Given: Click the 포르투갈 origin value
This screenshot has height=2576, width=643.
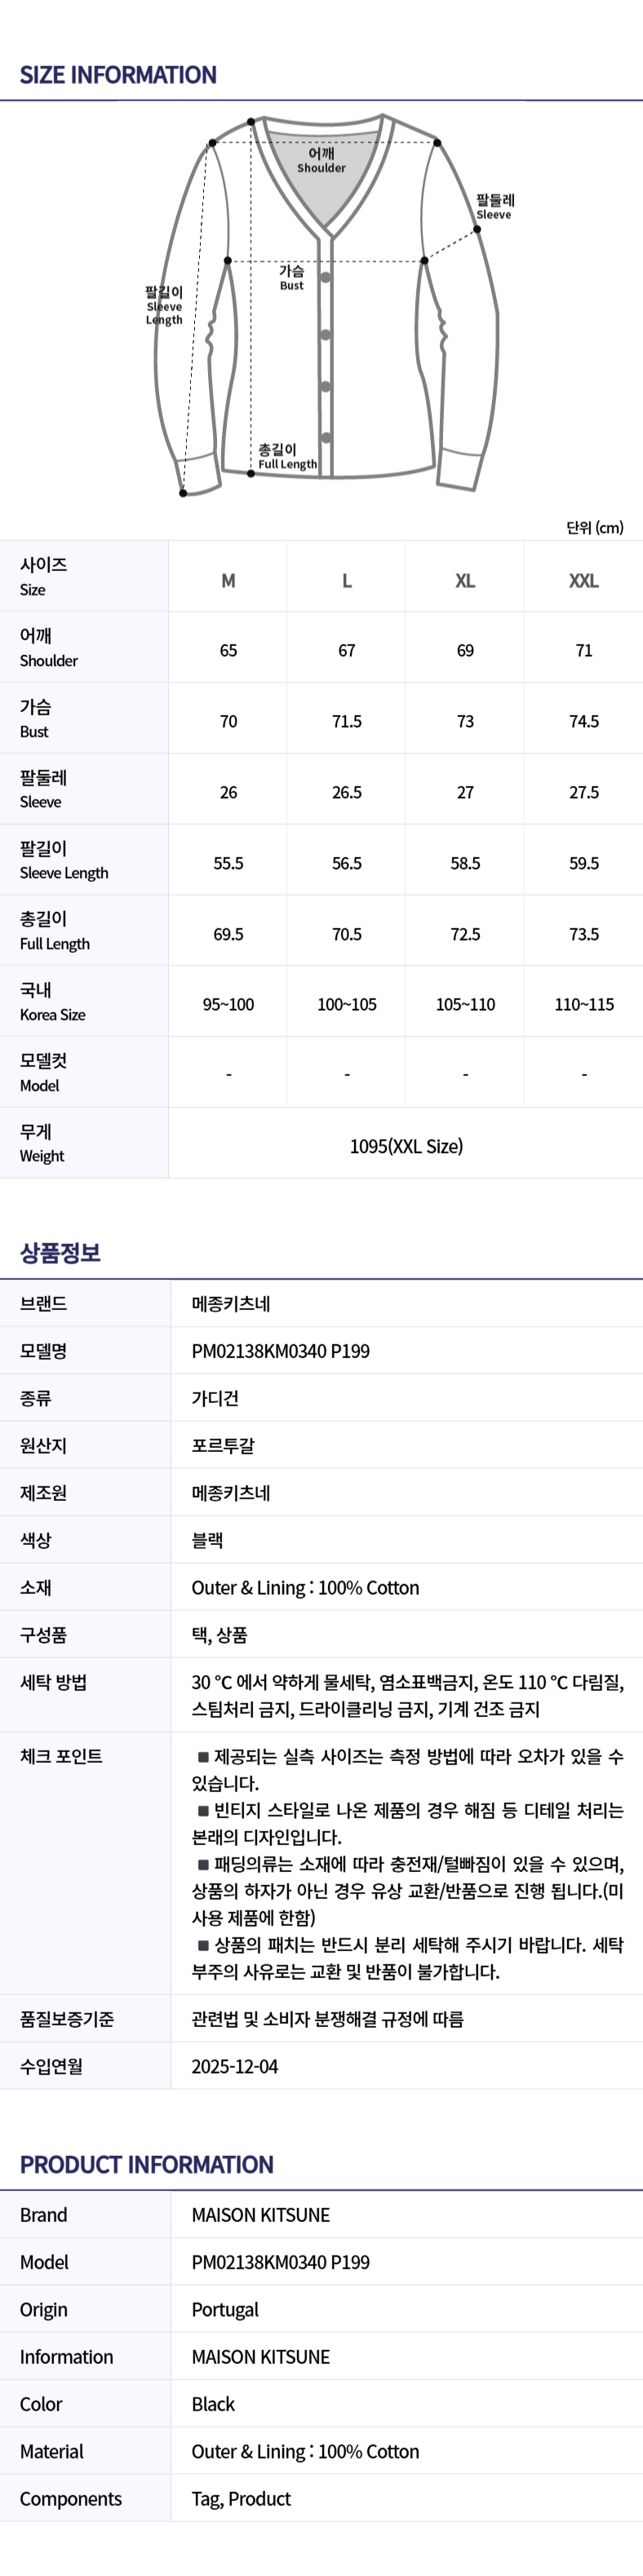Looking at the screenshot, I should (x=223, y=1446).
